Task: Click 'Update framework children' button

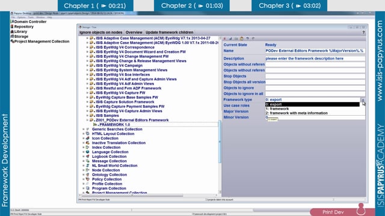Action: [x=170, y=32]
